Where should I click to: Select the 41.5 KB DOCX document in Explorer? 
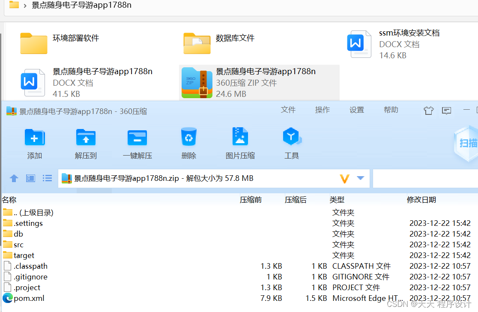click(87, 82)
